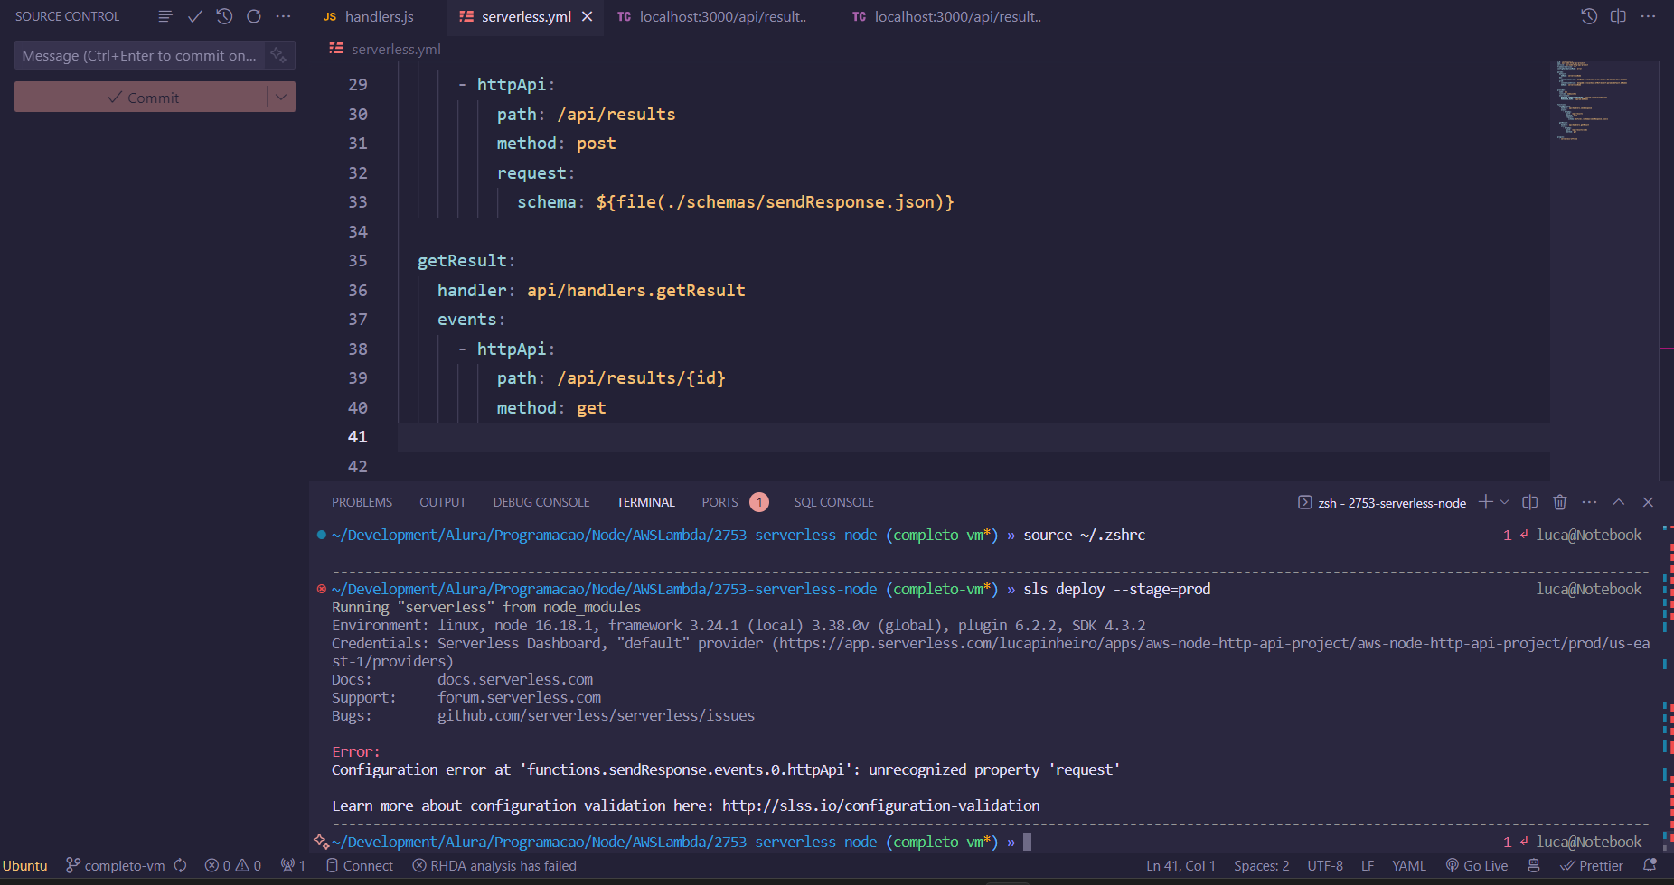Click Connect in the status bar
The height and width of the screenshot is (885, 1674).
pyautogui.click(x=360, y=865)
